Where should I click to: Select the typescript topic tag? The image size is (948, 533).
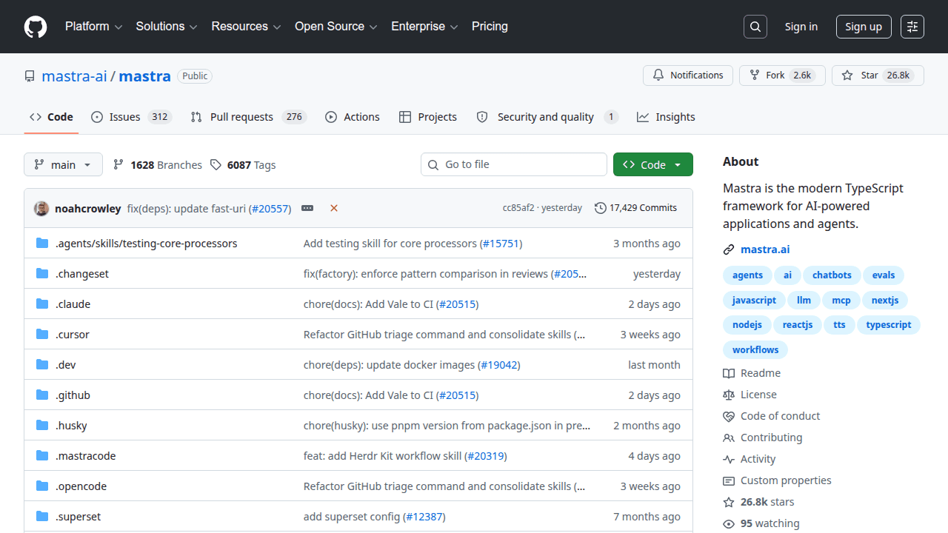pyautogui.click(x=889, y=325)
